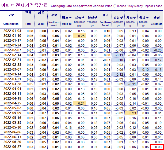Click the 마포구 Mapo-gu column header
The image size is (164, 150).
click(x=67, y=19)
